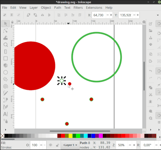Toggle current layer visibility eye icon
The height and width of the screenshot is (150, 161).
(51, 145)
